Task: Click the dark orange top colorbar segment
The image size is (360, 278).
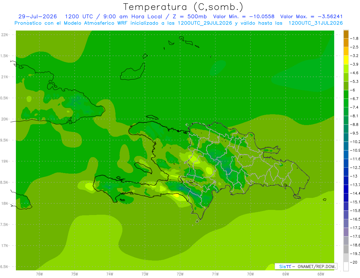Action: click(346, 34)
